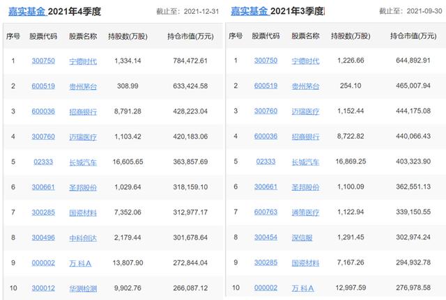Open 迈瑞医疗 link in 4季度 table
This screenshot has width=446, height=300.
point(83,137)
